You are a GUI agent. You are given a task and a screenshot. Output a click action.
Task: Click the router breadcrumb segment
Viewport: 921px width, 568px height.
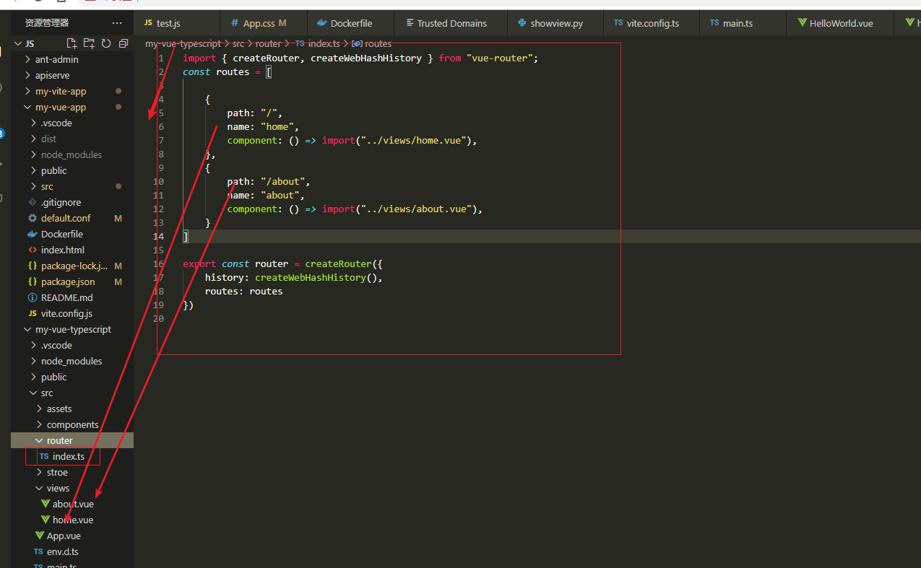[268, 43]
